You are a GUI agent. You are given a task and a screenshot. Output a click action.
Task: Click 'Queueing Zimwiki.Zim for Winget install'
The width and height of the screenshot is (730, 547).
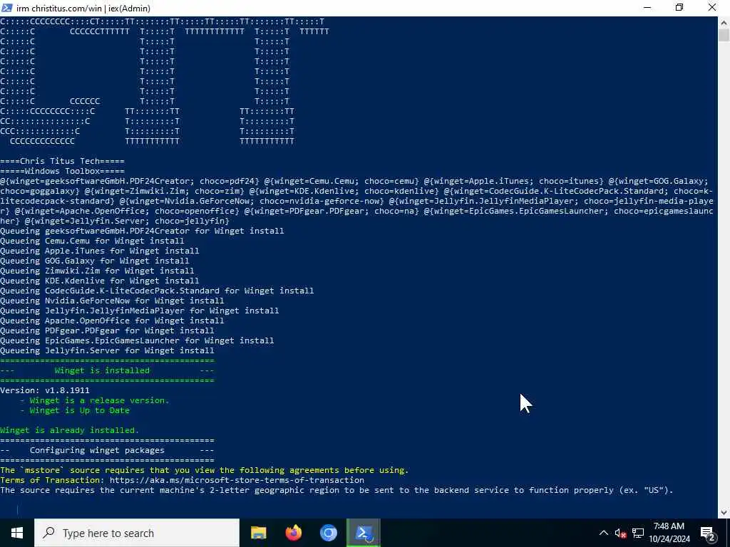coord(97,271)
